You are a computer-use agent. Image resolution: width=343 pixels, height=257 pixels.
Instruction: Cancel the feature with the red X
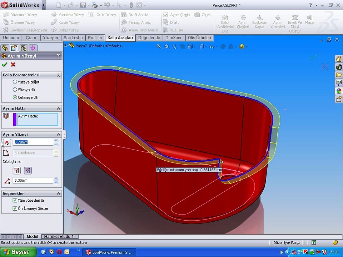(x=13, y=65)
